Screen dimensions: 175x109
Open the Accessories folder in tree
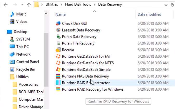[x=28, y=84]
